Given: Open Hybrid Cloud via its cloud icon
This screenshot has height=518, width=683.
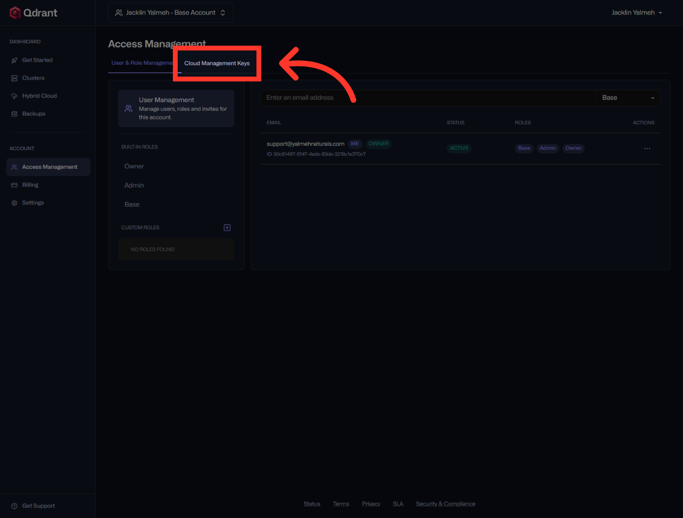Looking at the screenshot, I should 14,96.
